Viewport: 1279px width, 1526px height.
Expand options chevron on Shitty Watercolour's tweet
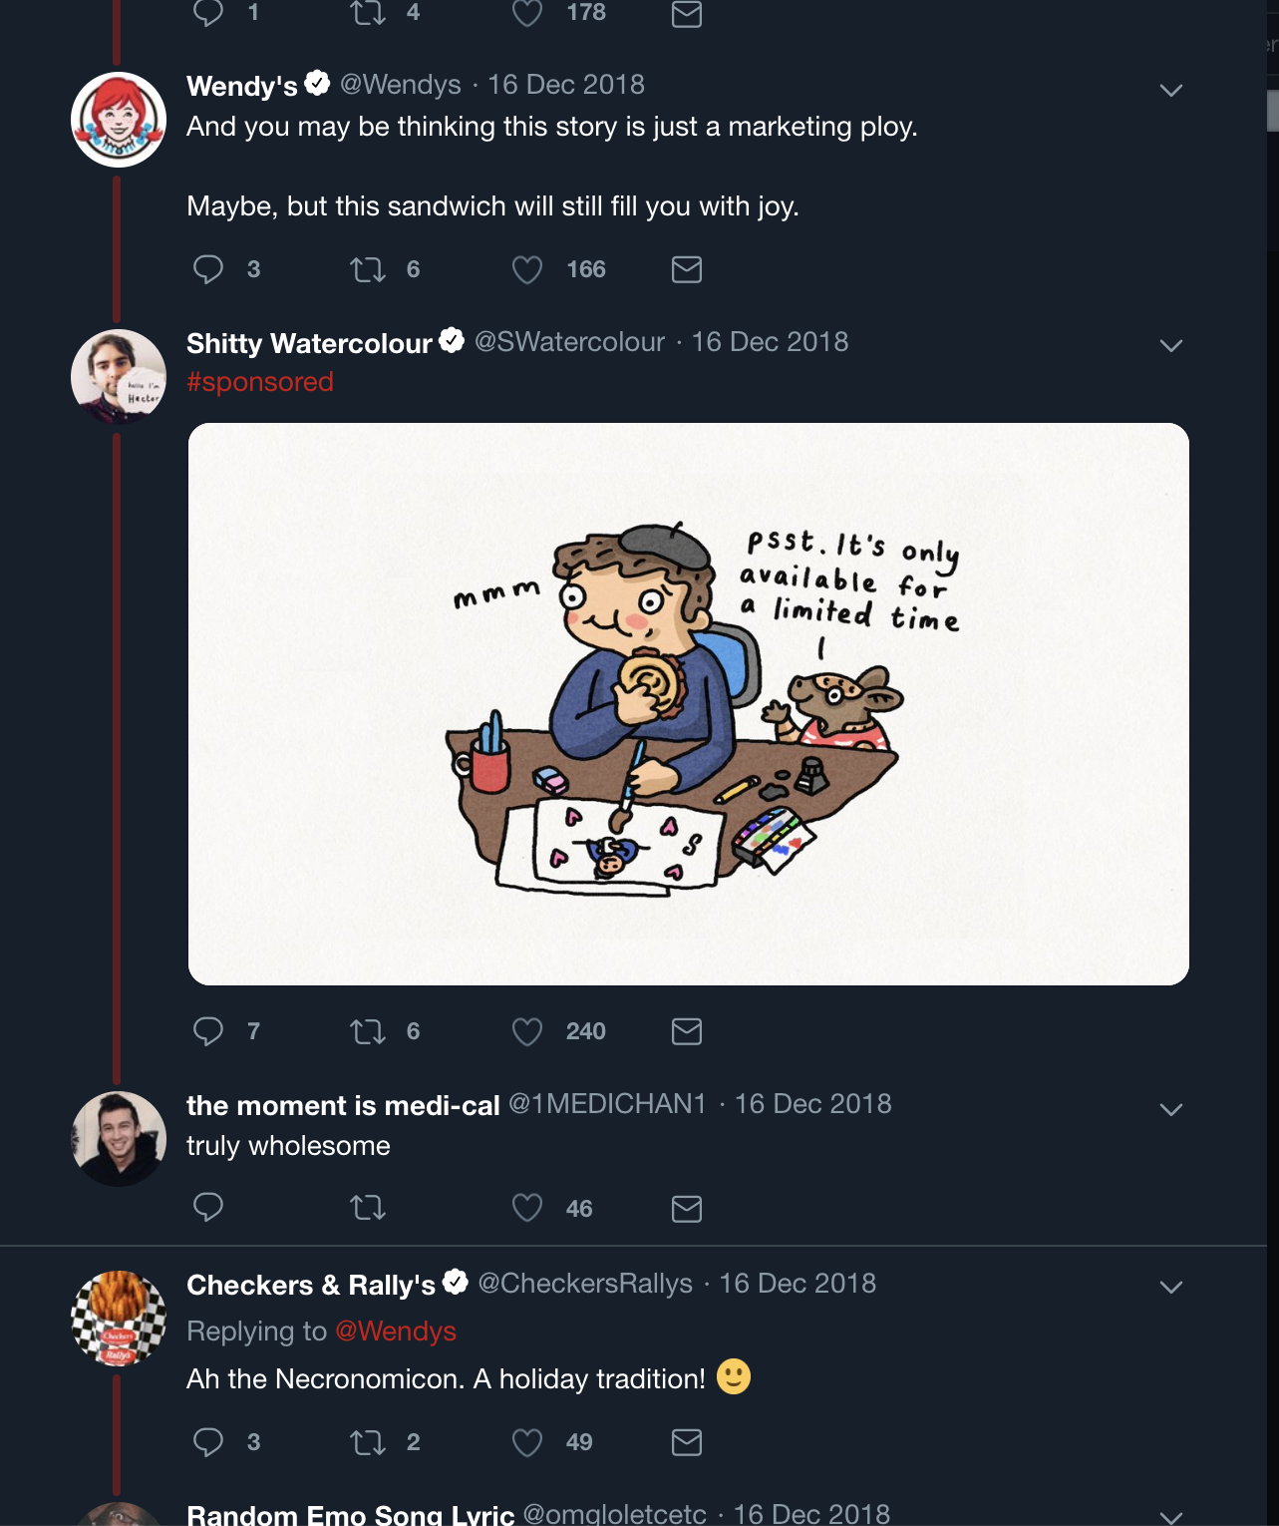(1171, 346)
